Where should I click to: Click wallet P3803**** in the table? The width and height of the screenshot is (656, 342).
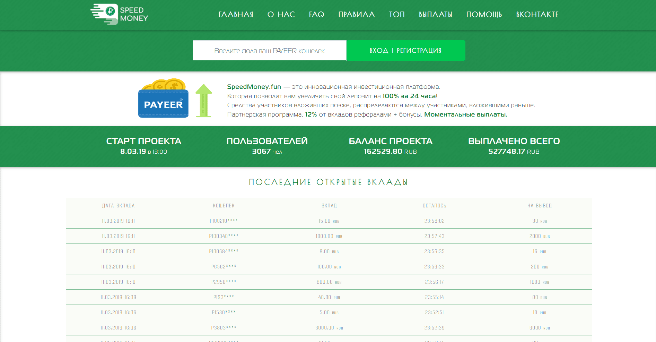click(x=224, y=328)
